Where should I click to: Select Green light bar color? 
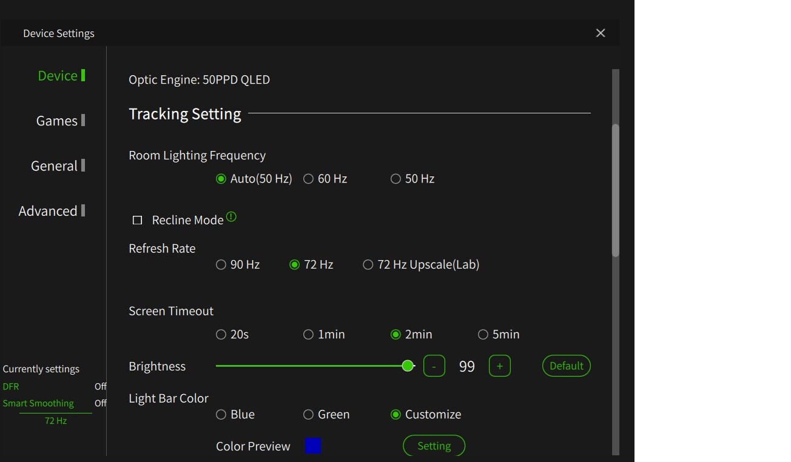coord(326,415)
